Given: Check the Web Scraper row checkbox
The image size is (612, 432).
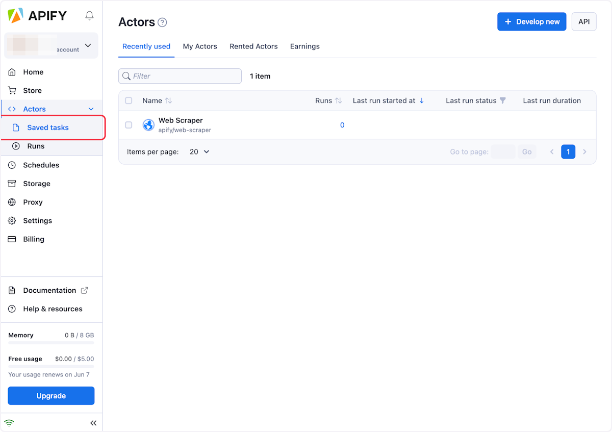Looking at the screenshot, I should [129, 125].
